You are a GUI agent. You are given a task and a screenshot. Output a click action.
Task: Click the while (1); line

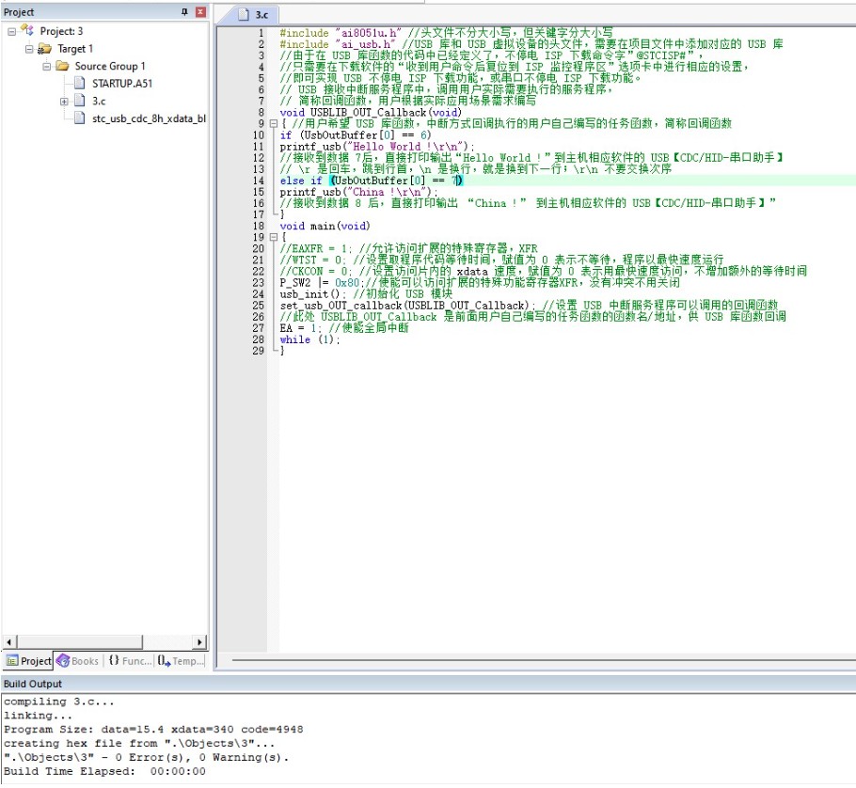pos(309,339)
